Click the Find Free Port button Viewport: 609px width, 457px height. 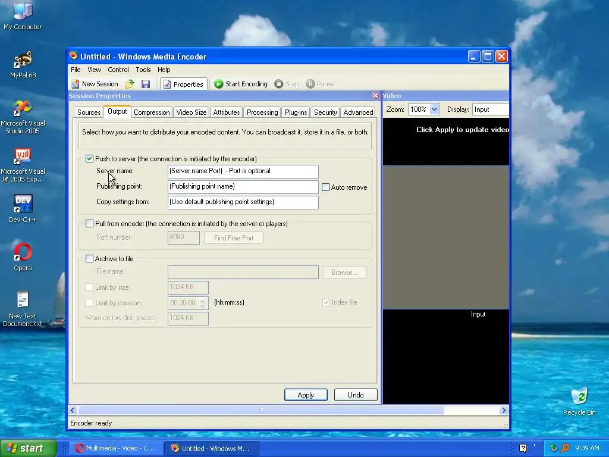(233, 238)
